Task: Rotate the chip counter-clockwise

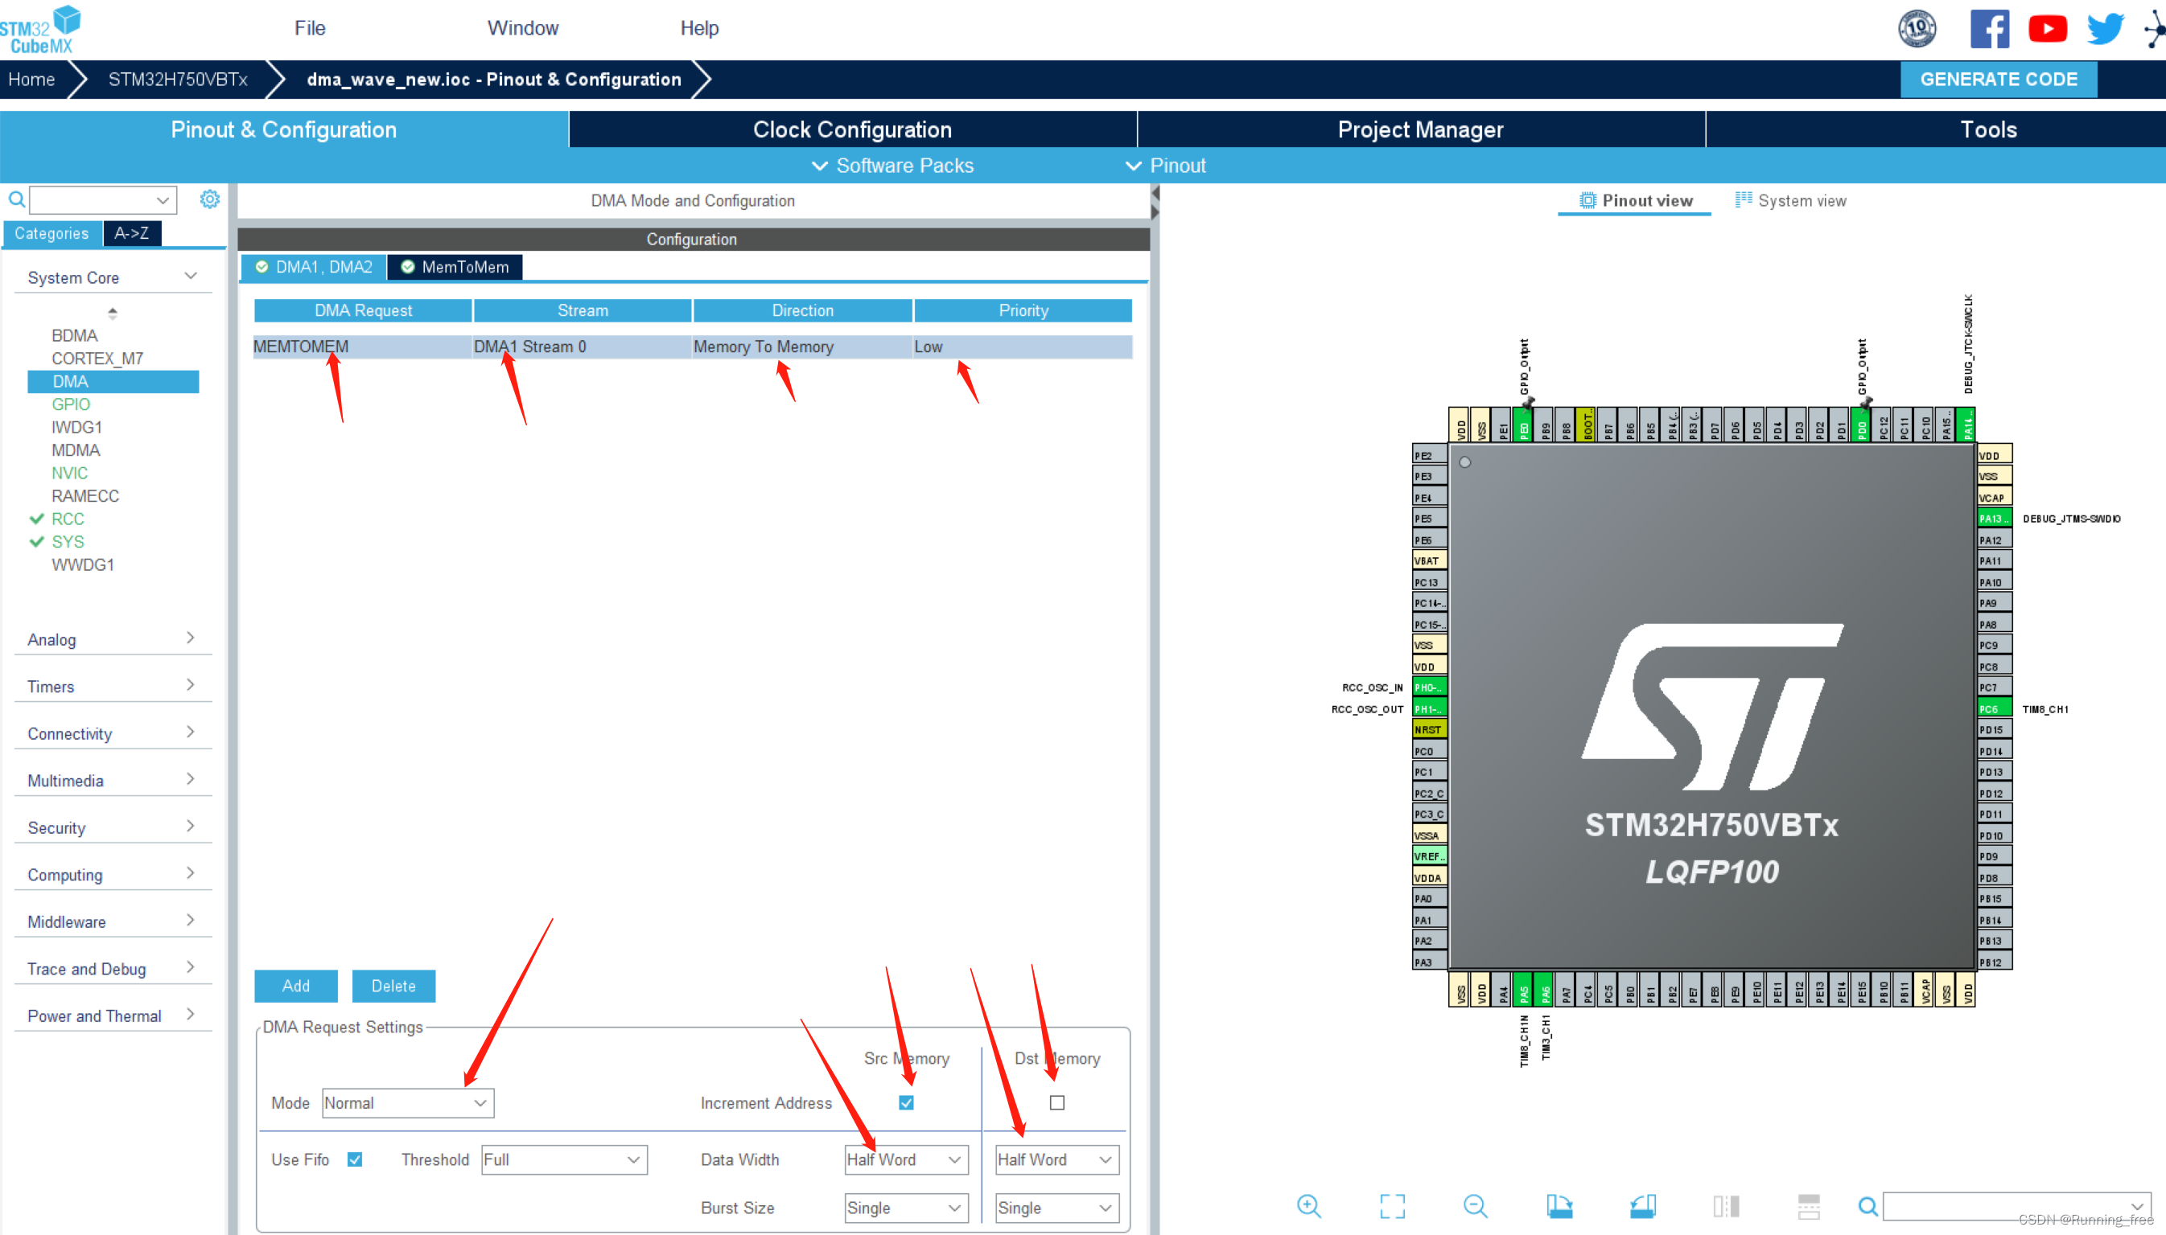Action: [1642, 1205]
